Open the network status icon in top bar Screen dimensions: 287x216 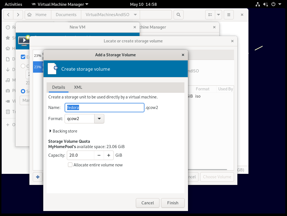pyautogui.click(x=258, y=4)
